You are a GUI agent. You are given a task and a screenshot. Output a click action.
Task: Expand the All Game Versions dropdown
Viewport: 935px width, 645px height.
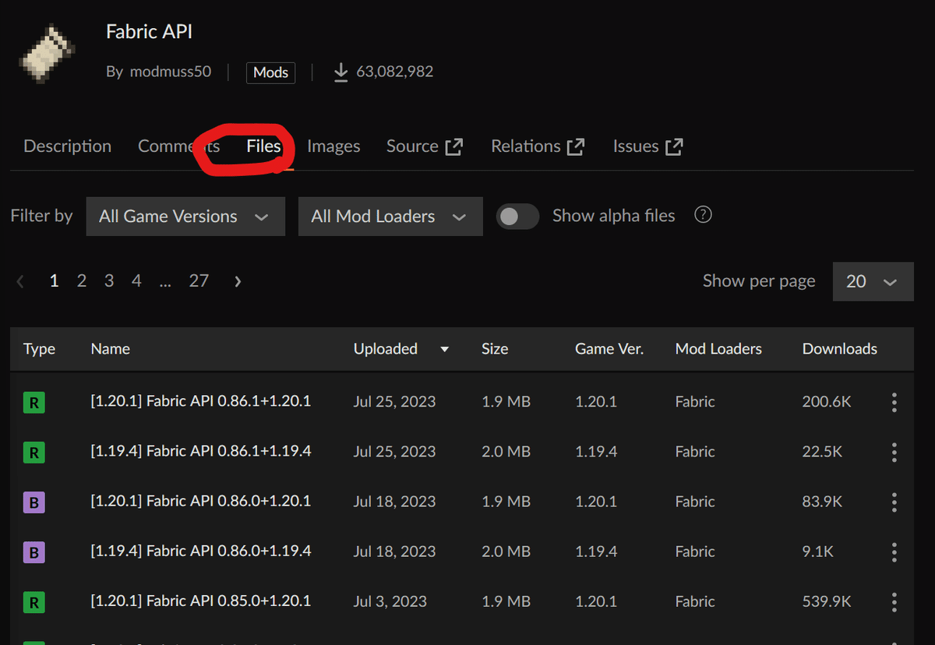pos(185,217)
